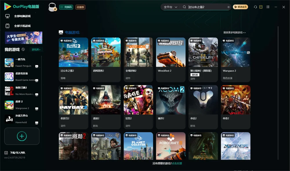Open 狂怒2 Rage game card
The height and width of the screenshot is (171, 290).
138,107
